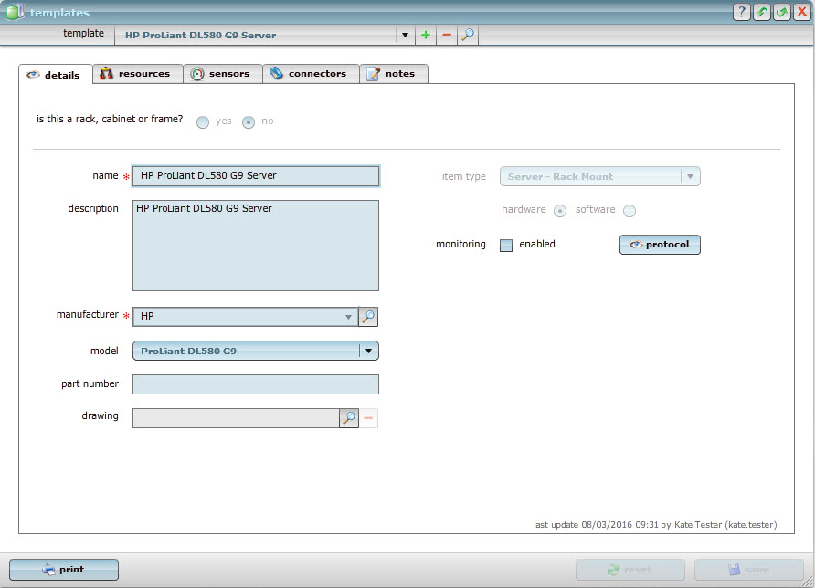Click the green plus add template icon
Screen dimensions: 815x588
click(426, 36)
